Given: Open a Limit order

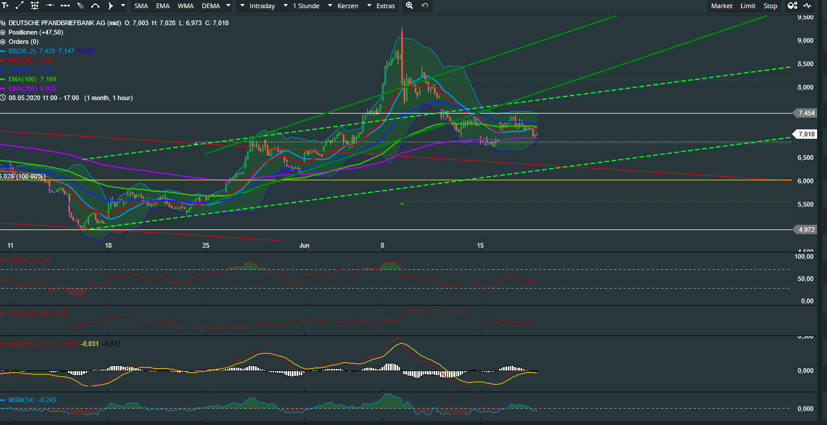Looking at the screenshot, I should tap(748, 6).
